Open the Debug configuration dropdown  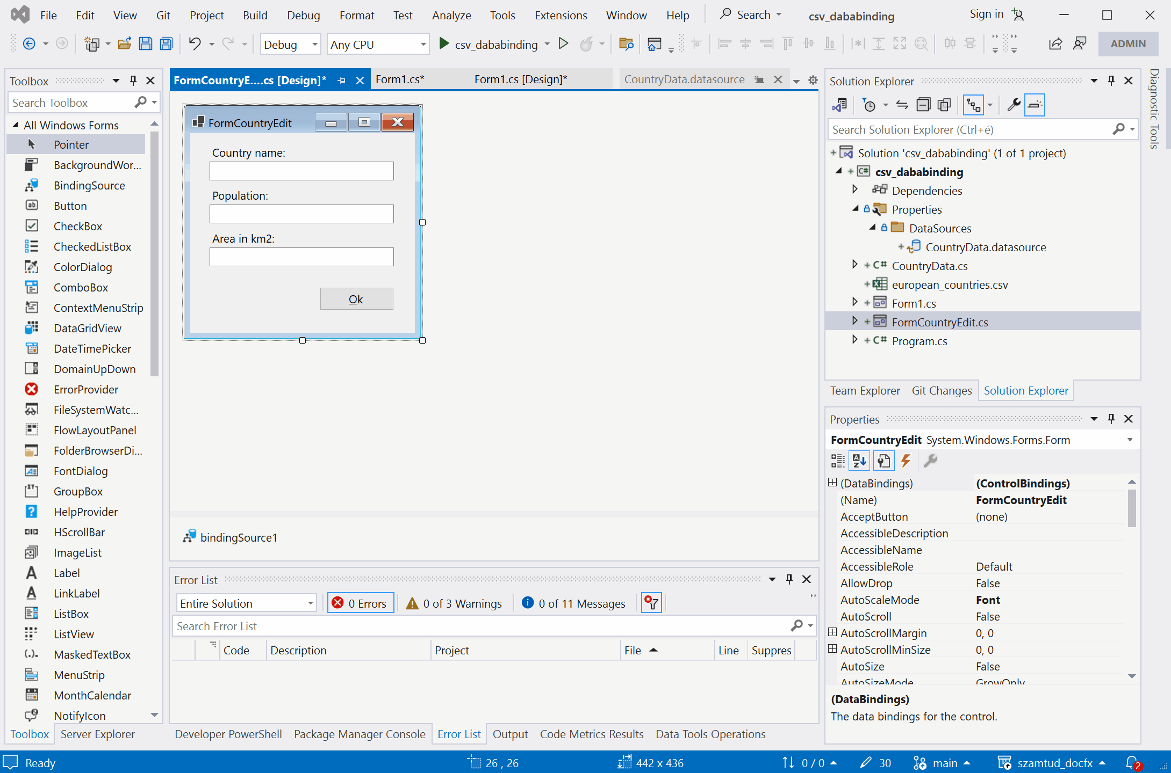(315, 45)
